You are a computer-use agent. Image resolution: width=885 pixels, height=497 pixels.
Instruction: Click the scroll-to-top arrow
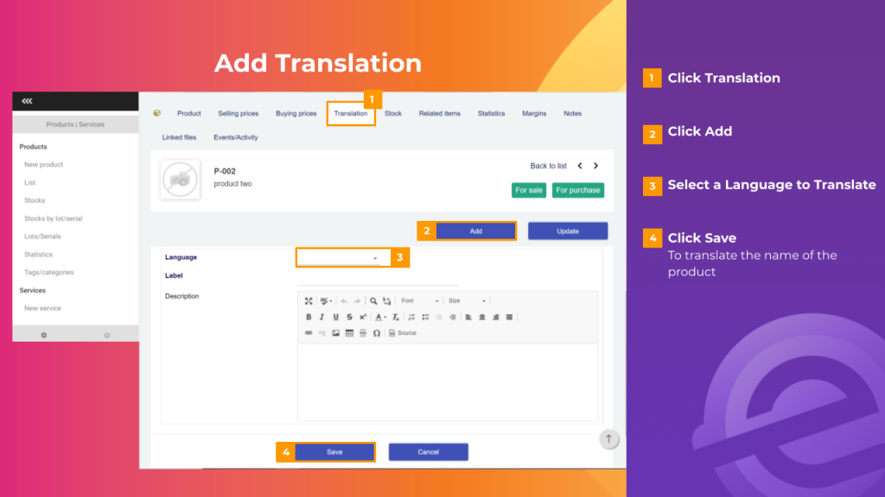tap(609, 438)
